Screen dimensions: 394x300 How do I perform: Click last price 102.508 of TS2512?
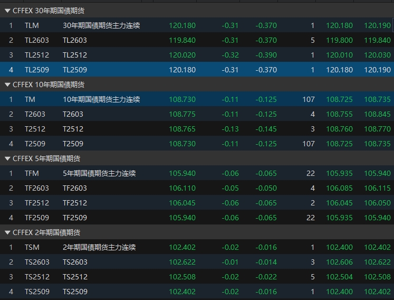pos(182,277)
